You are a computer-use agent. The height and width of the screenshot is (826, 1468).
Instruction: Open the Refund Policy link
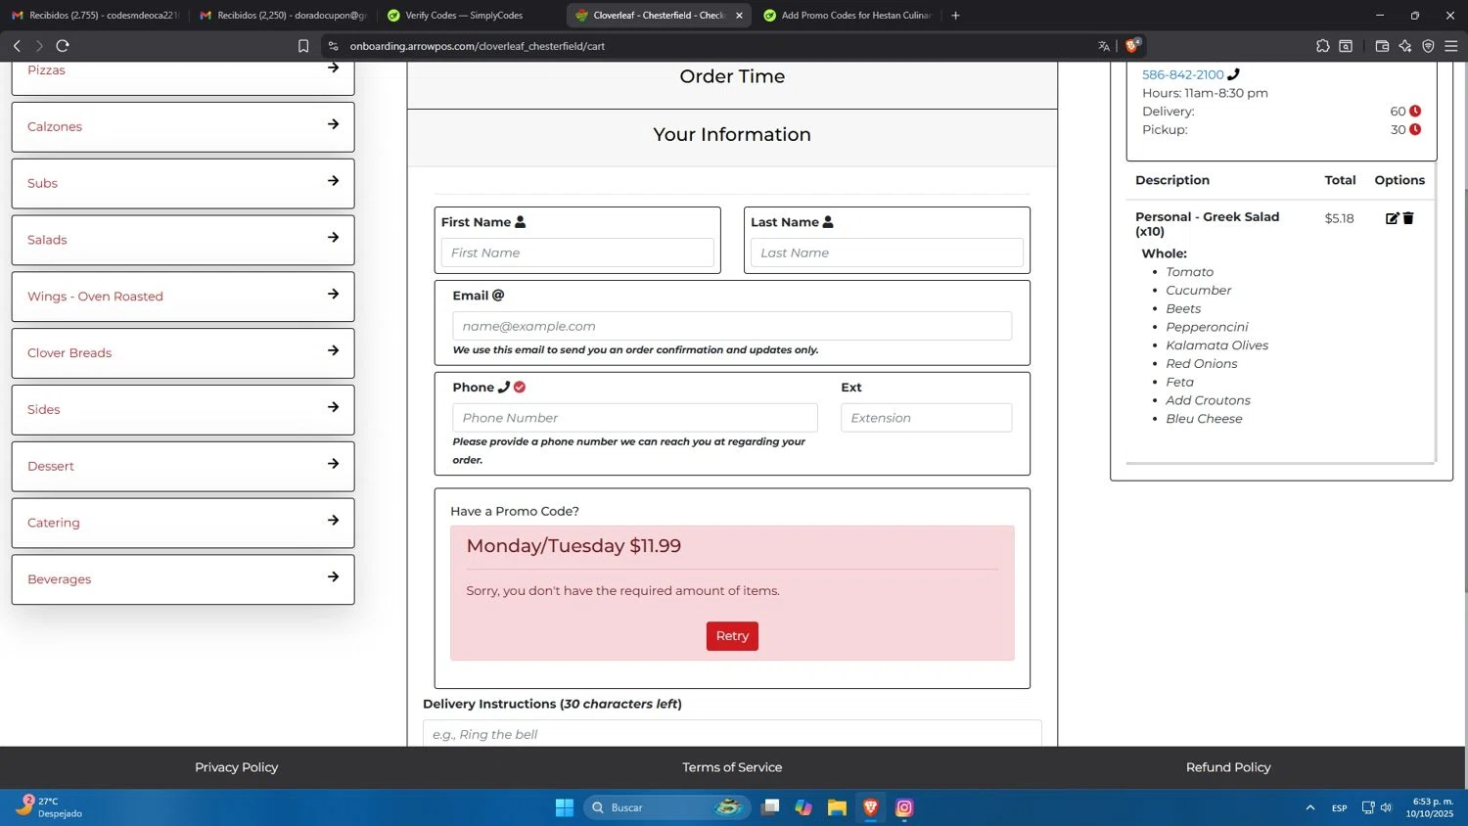coord(1228,767)
